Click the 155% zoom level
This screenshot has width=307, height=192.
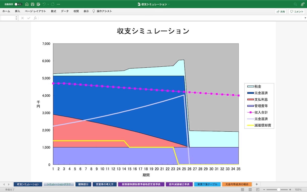(x=298, y=190)
